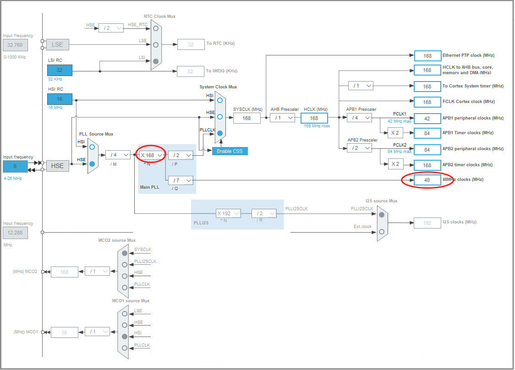This screenshot has width=515, height=370.
Task: Open the MCO2 output divider dropdown
Action: [x=98, y=272]
